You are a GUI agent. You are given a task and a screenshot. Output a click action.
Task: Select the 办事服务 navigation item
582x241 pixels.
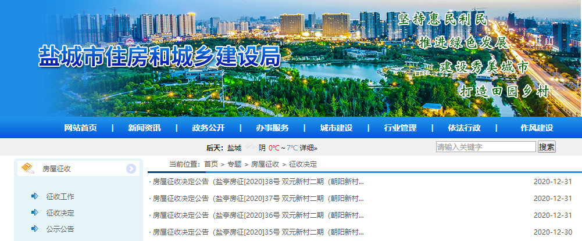point(272,128)
